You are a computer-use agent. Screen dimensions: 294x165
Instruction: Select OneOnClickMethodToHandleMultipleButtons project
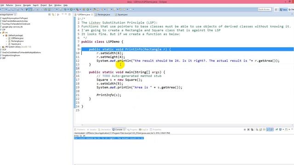[22, 53]
